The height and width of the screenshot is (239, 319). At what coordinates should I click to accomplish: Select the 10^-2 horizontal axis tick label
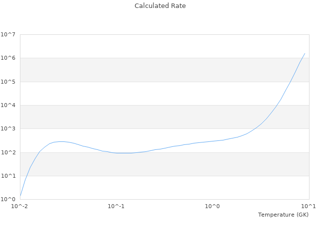(20, 206)
